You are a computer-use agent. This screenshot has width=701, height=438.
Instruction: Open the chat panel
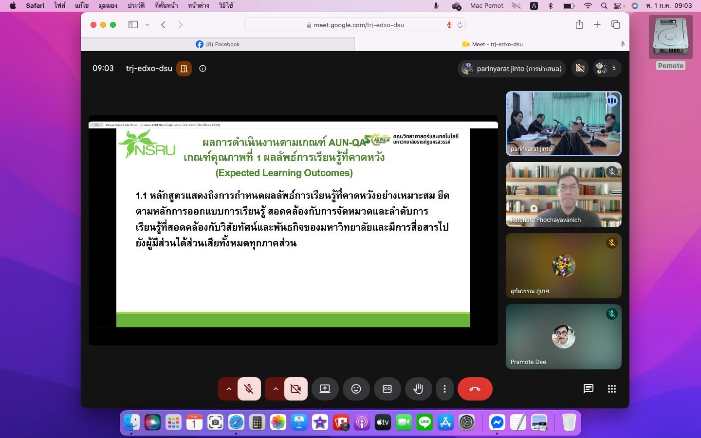coord(589,388)
